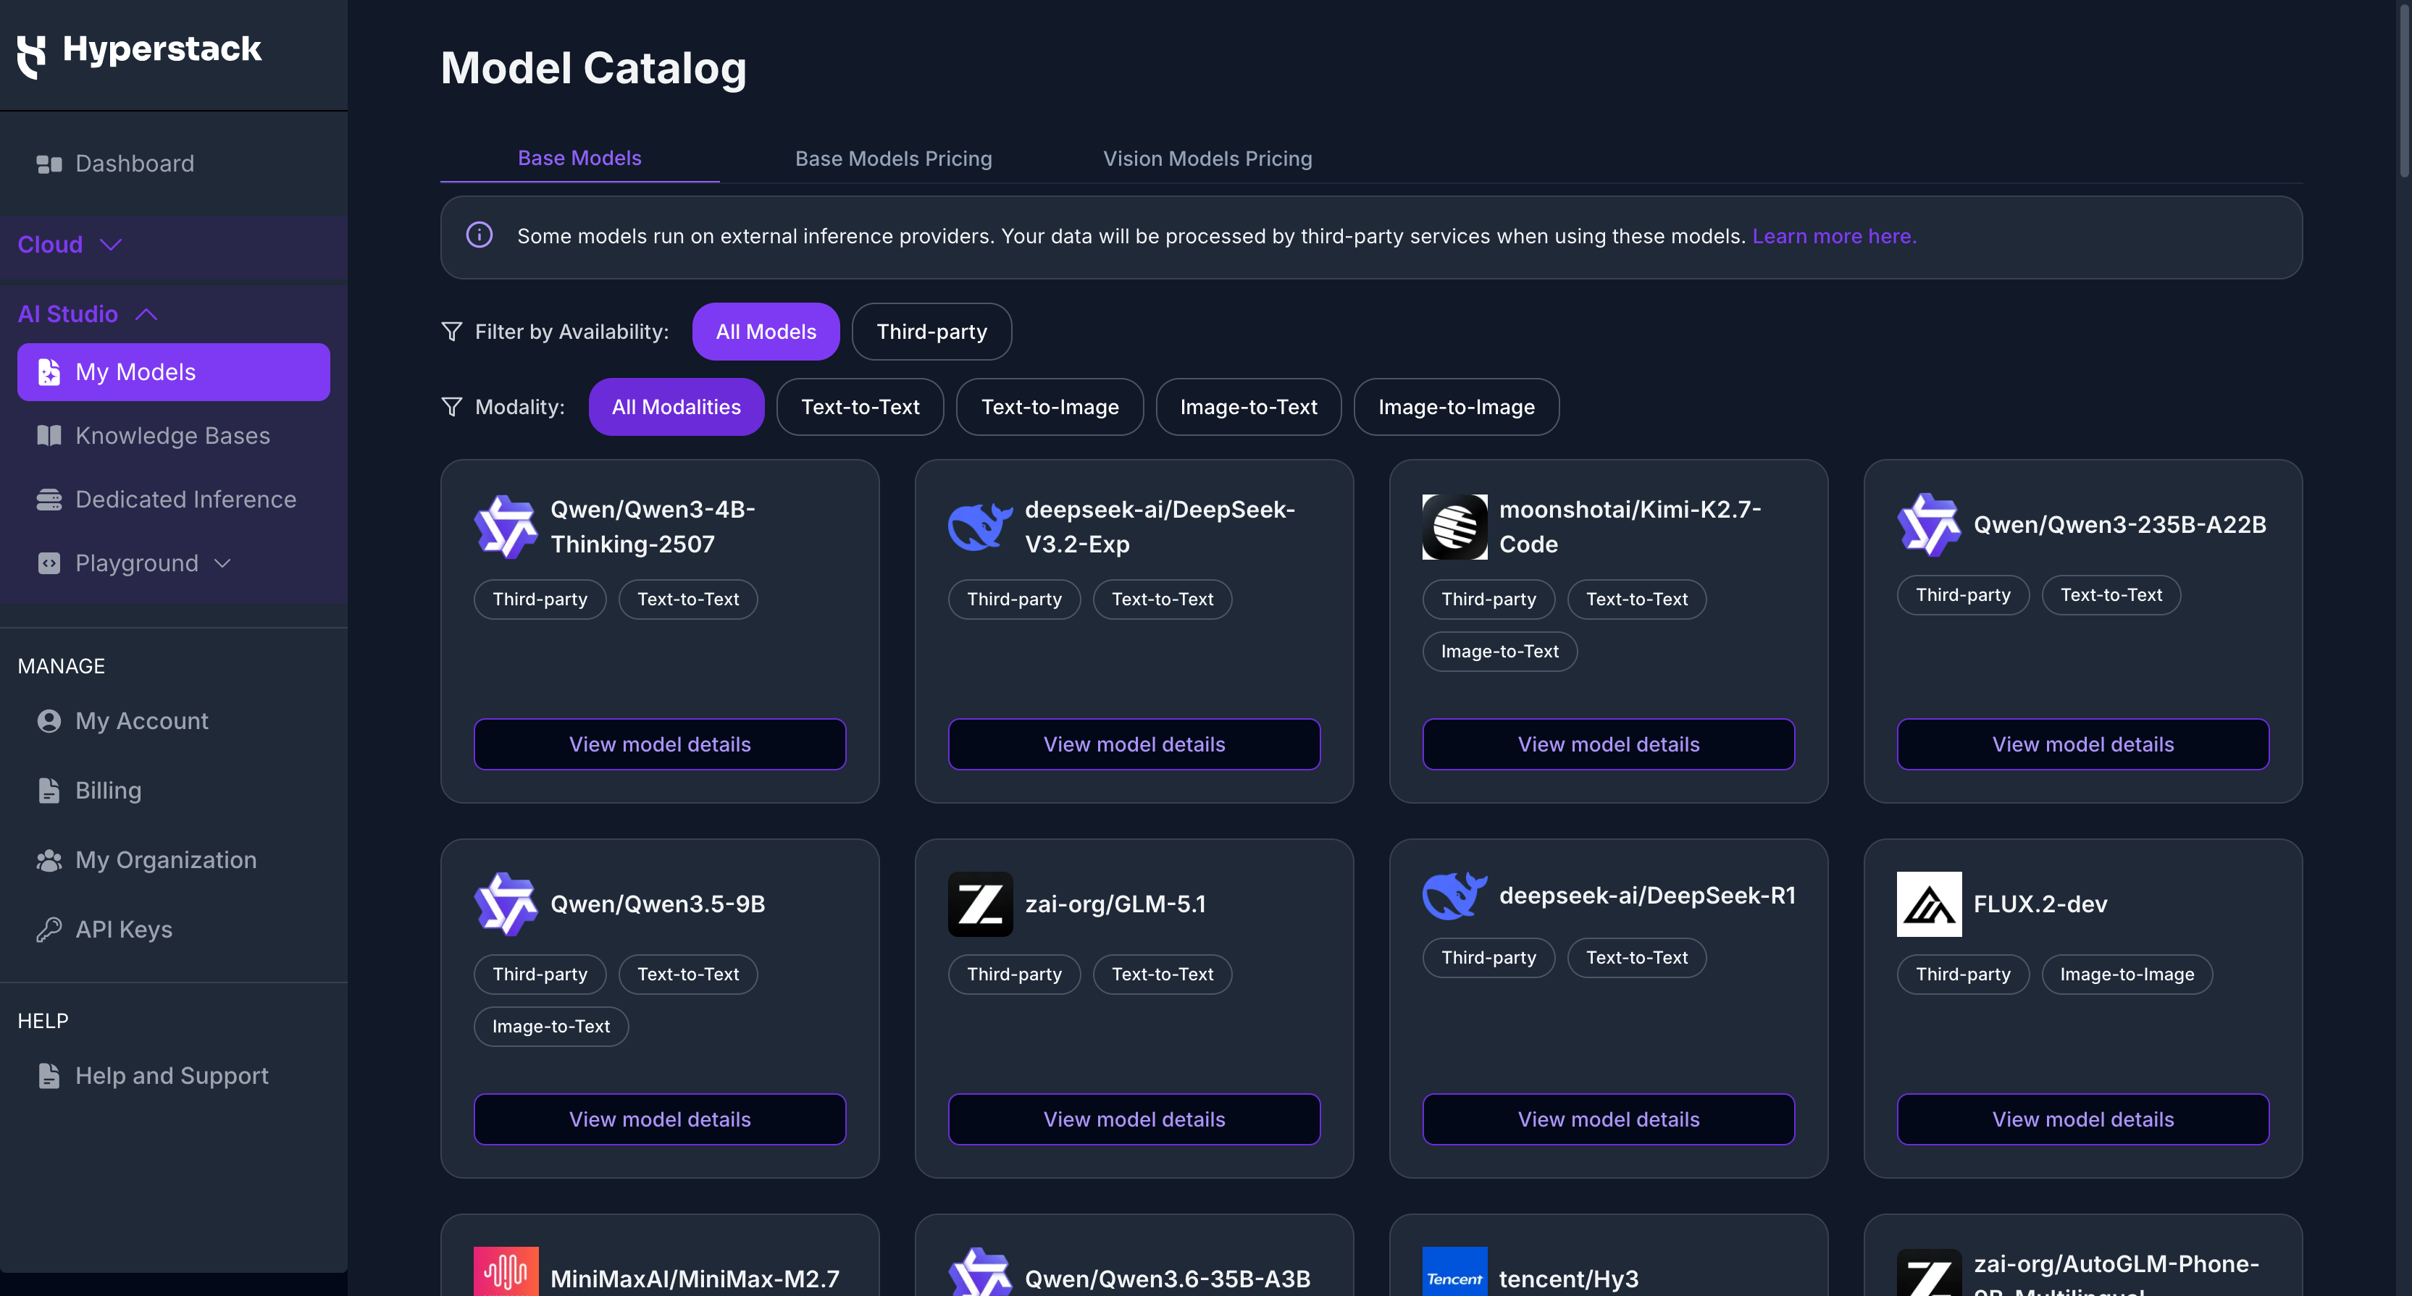Click the info icon in the notice banner
Image resolution: width=2412 pixels, height=1296 pixels.
coord(480,235)
